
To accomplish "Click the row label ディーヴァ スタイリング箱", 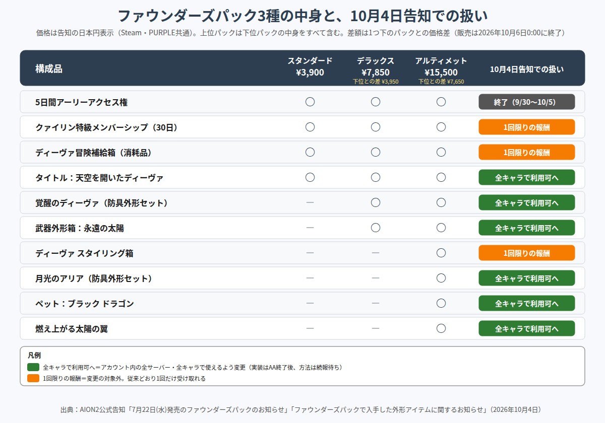I will pyautogui.click(x=84, y=253).
